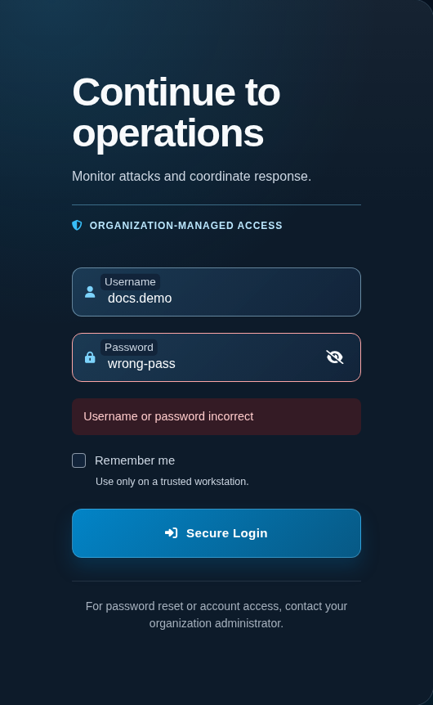Screen dimensions: 433x705
Task: Submit with the Secure Login button
Action: [216, 533]
